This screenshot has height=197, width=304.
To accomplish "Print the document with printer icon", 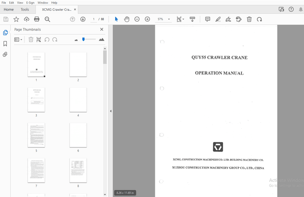I will (x=37, y=19).
